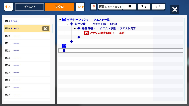The height and width of the screenshot is (106, 189).
Task: Collapse the イテレーション block
Action: click(60, 19)
